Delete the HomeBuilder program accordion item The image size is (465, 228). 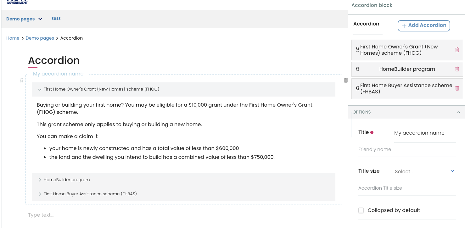point(457,69)
